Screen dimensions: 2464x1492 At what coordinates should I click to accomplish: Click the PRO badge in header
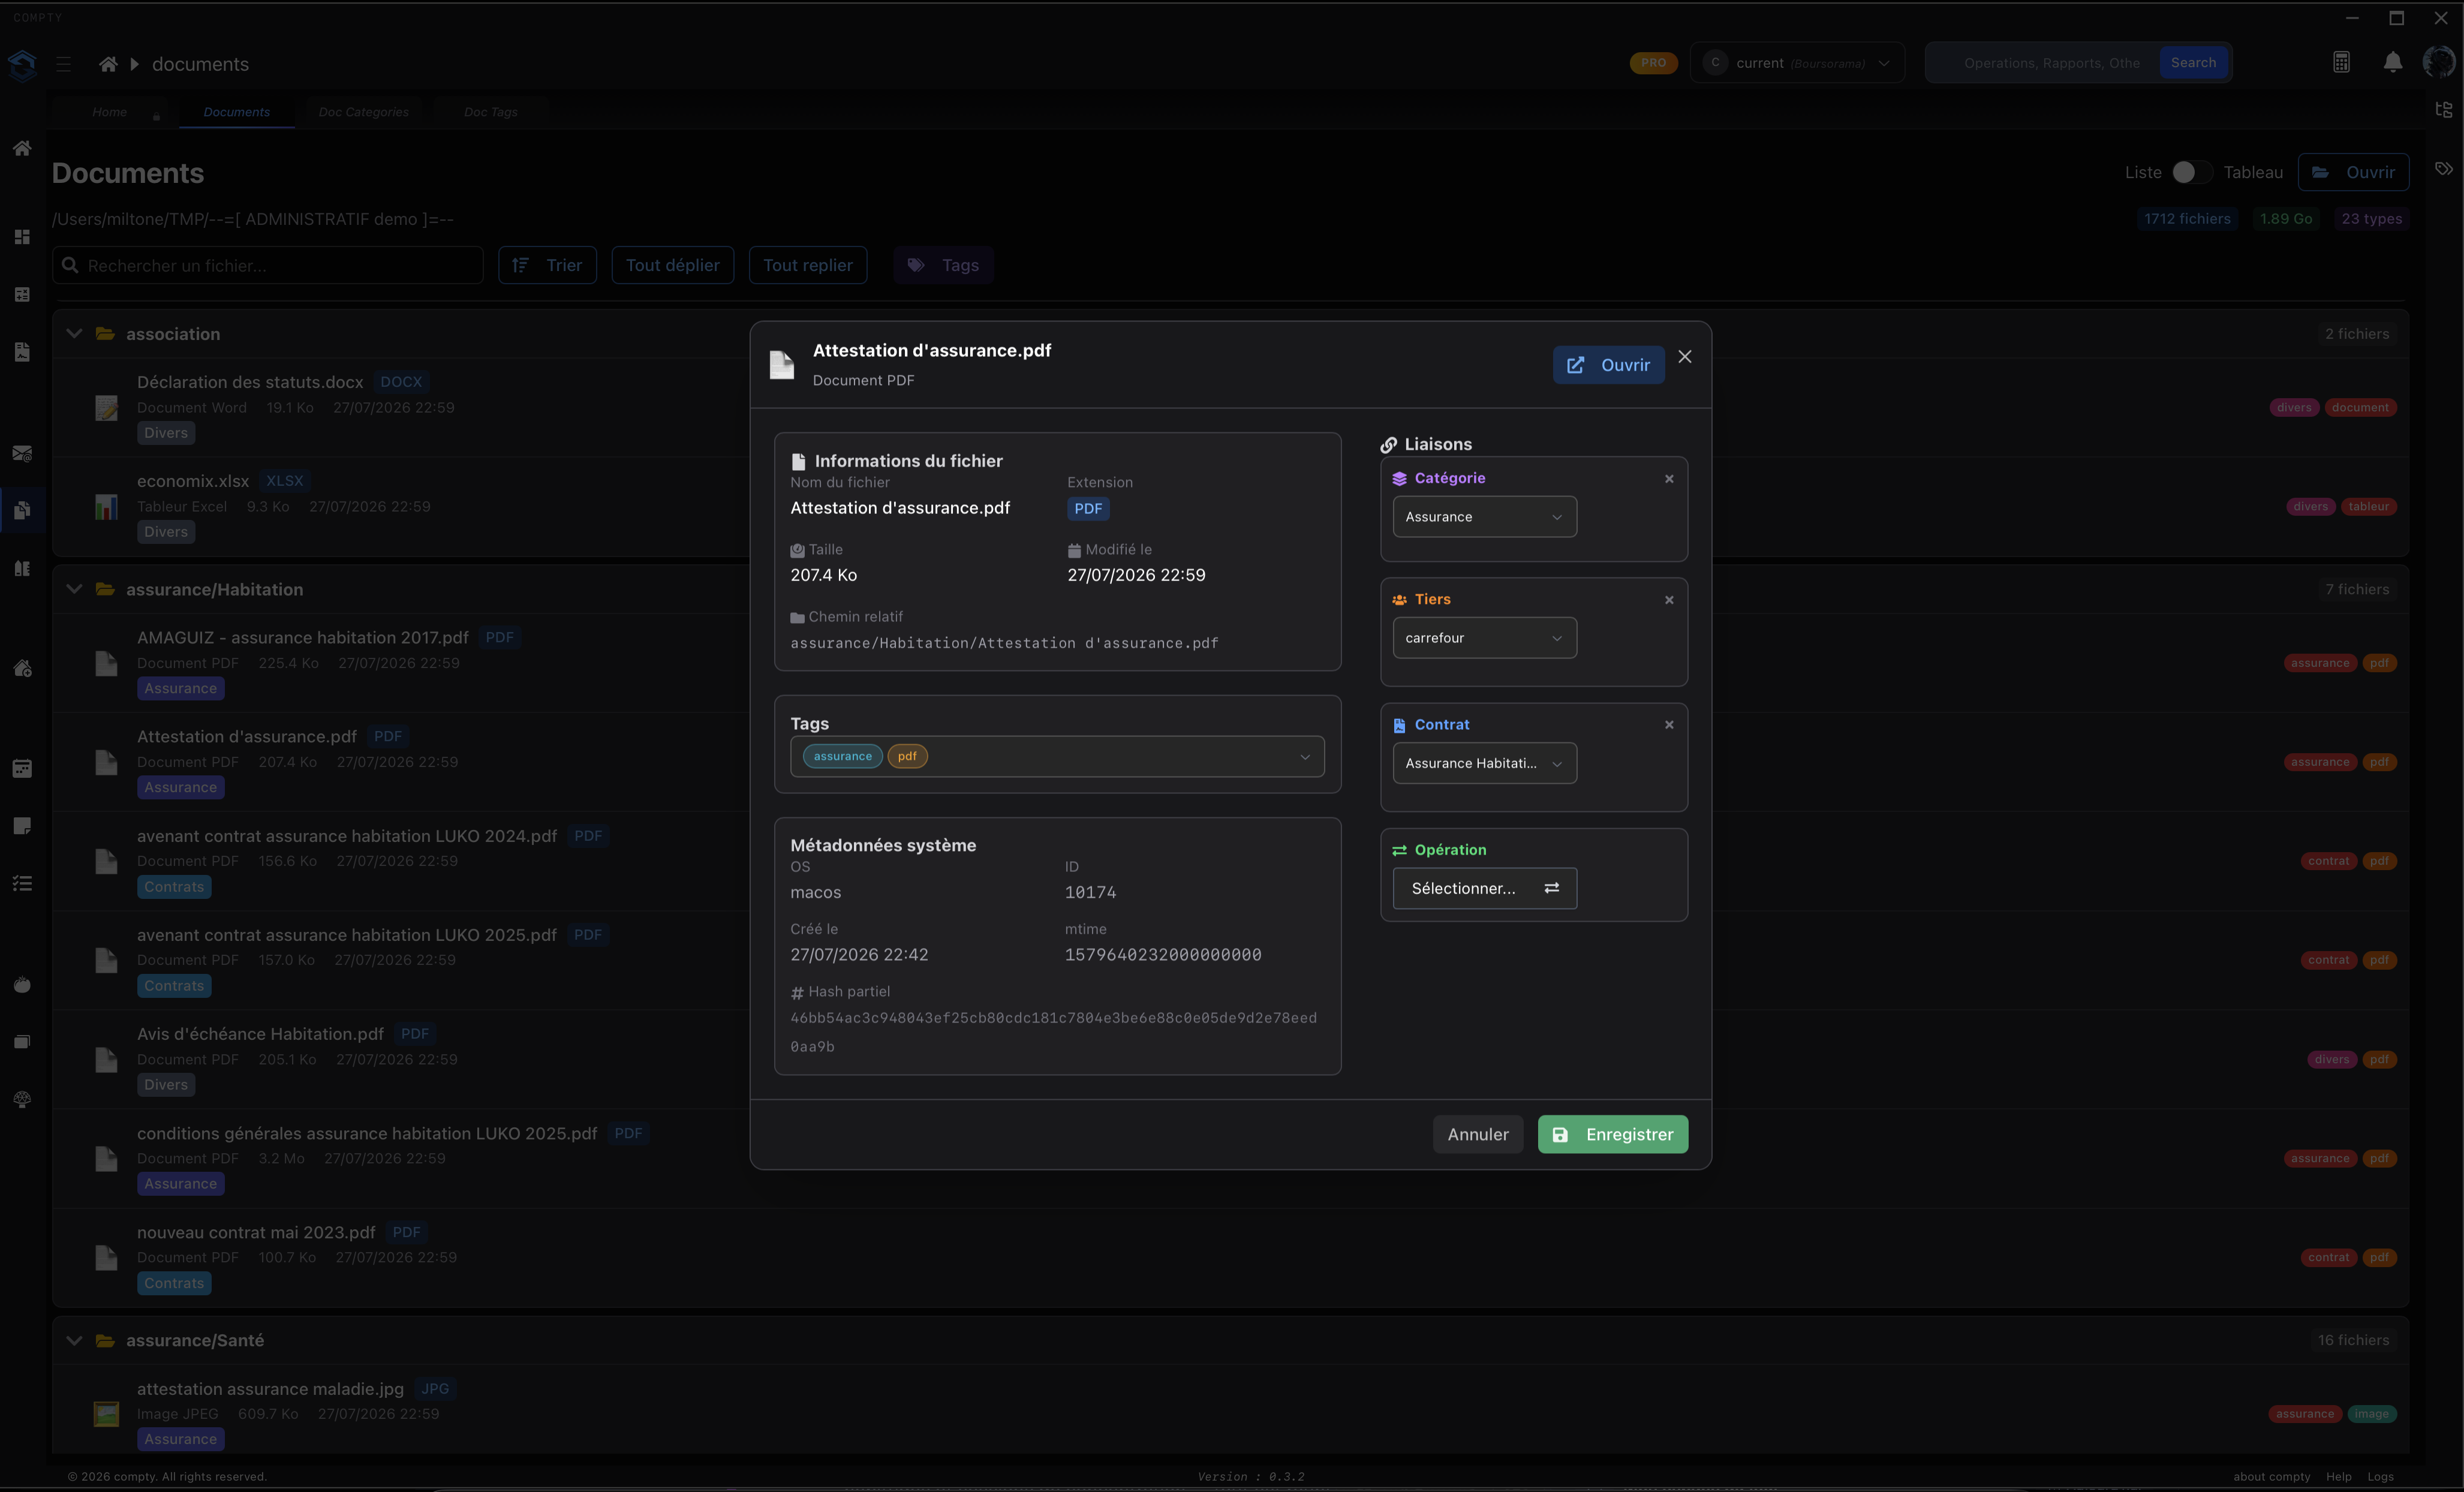1653,63
